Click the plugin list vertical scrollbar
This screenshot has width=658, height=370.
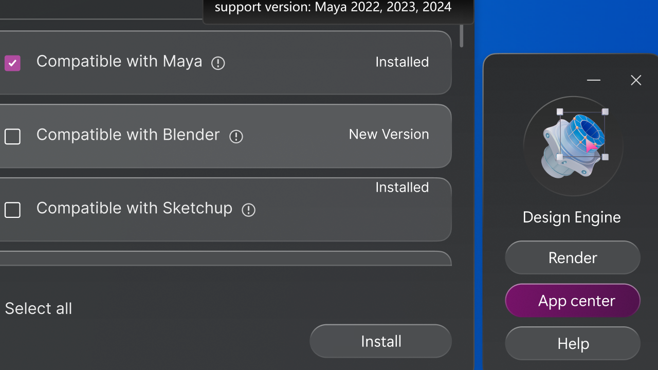click(x=462, y=36)
